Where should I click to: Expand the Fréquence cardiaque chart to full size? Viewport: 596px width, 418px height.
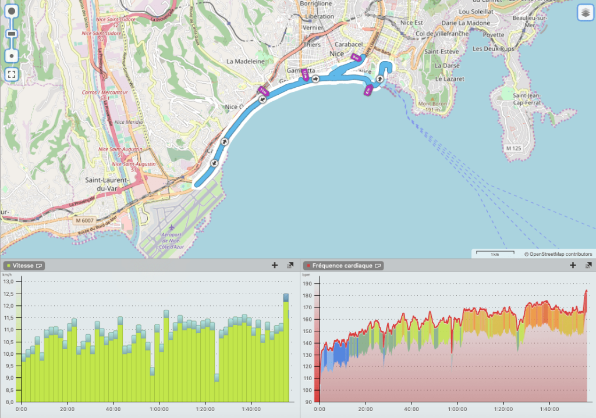(x=588, y=265)
